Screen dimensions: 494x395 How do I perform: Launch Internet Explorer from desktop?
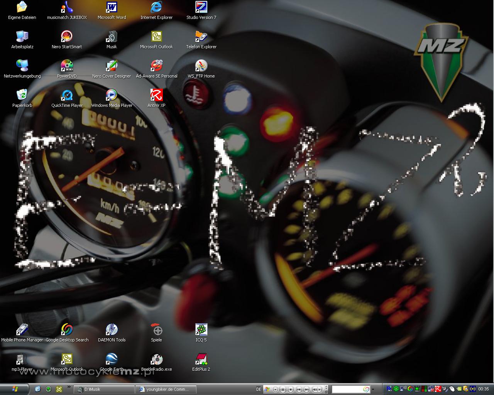coord(156,10)
